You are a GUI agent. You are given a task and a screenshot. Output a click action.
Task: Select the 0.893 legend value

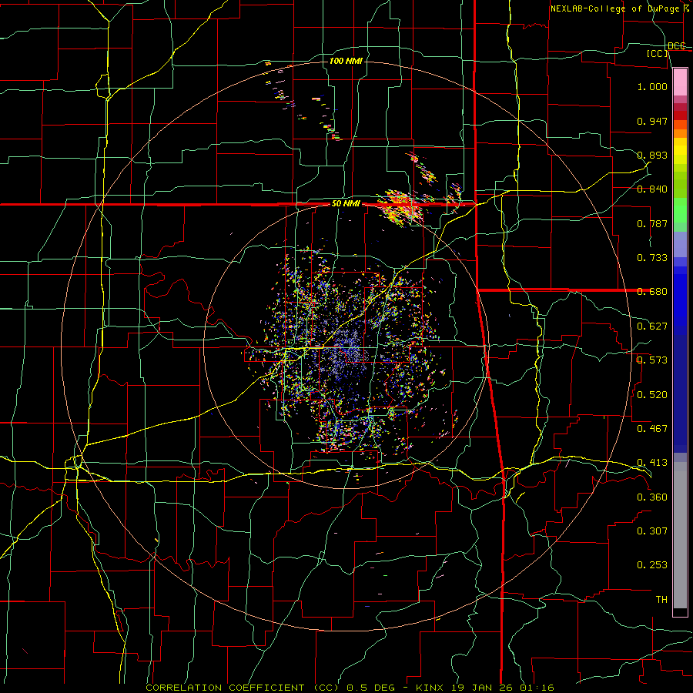652,155
